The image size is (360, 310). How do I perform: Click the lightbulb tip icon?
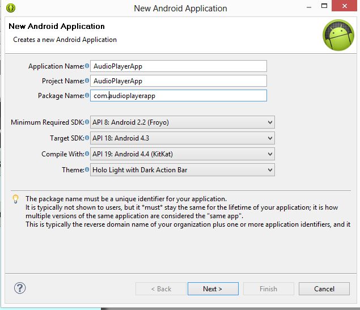(x=16, y=199)
